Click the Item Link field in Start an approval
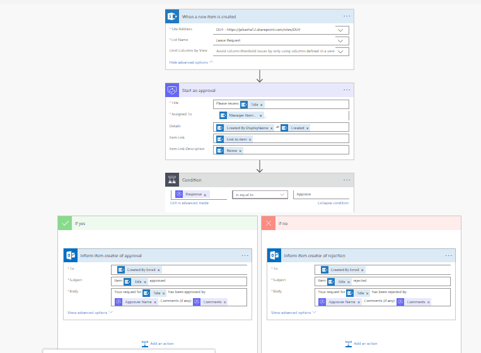The width and height of the screenshot is (481, 353). pyautogui.click(x=281, y=139)
